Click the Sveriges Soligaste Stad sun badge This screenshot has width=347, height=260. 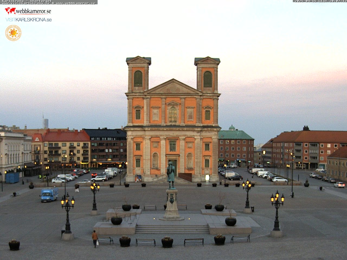click(x=13, y=33)
